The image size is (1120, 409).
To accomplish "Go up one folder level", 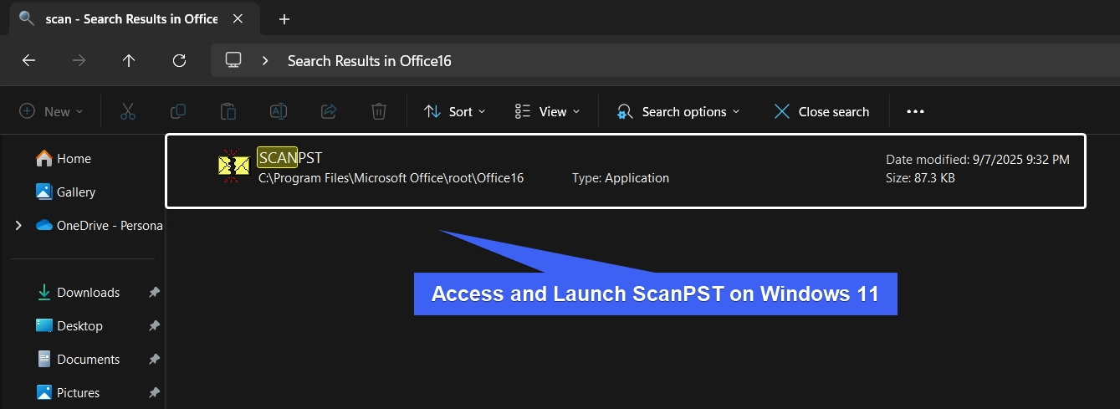I will tap(128, 60).
